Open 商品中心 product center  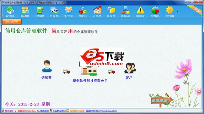tap(83, 12)
